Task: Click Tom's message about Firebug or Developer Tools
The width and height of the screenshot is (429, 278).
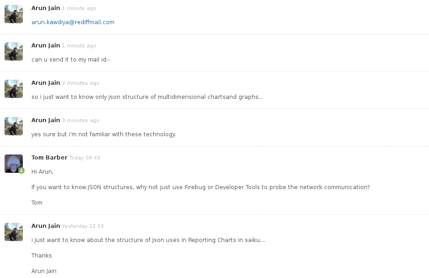Action: [201, 187]
